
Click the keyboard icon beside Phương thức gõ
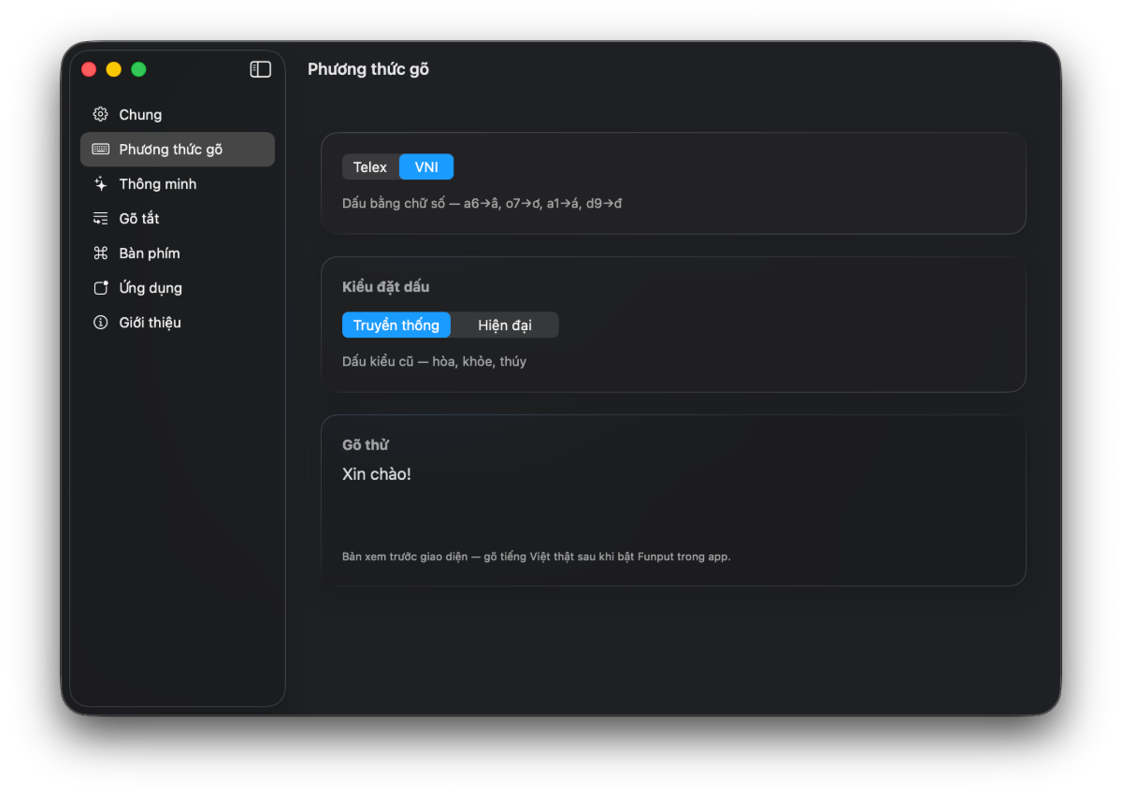click(101, 149)
